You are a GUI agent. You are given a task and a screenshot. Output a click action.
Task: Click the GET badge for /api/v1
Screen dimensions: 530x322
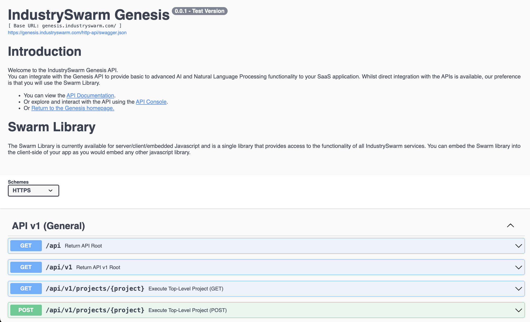pyautogui.click(x=26, y=267)
